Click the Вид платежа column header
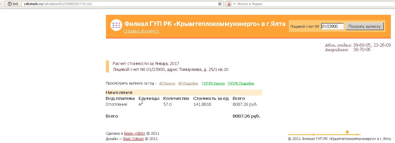Screen dimensions: 395x143 coord(120,98)
